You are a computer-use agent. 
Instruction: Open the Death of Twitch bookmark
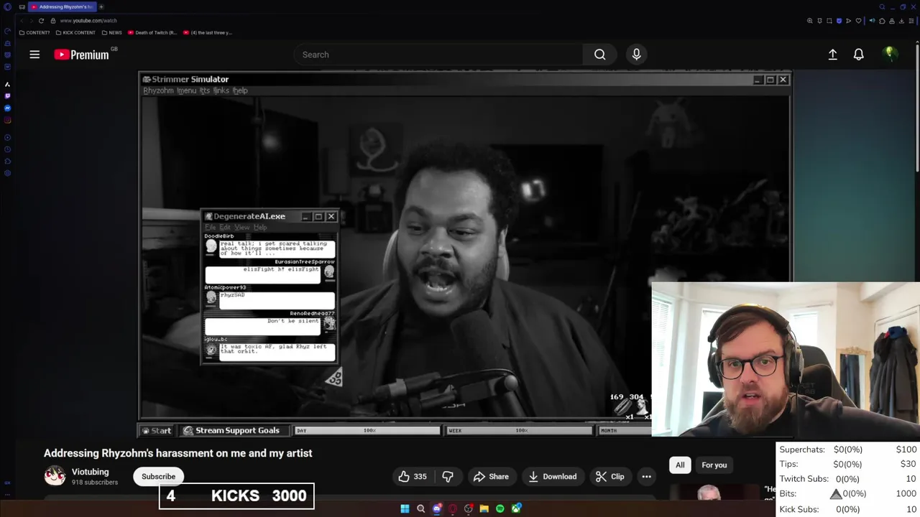152,32
